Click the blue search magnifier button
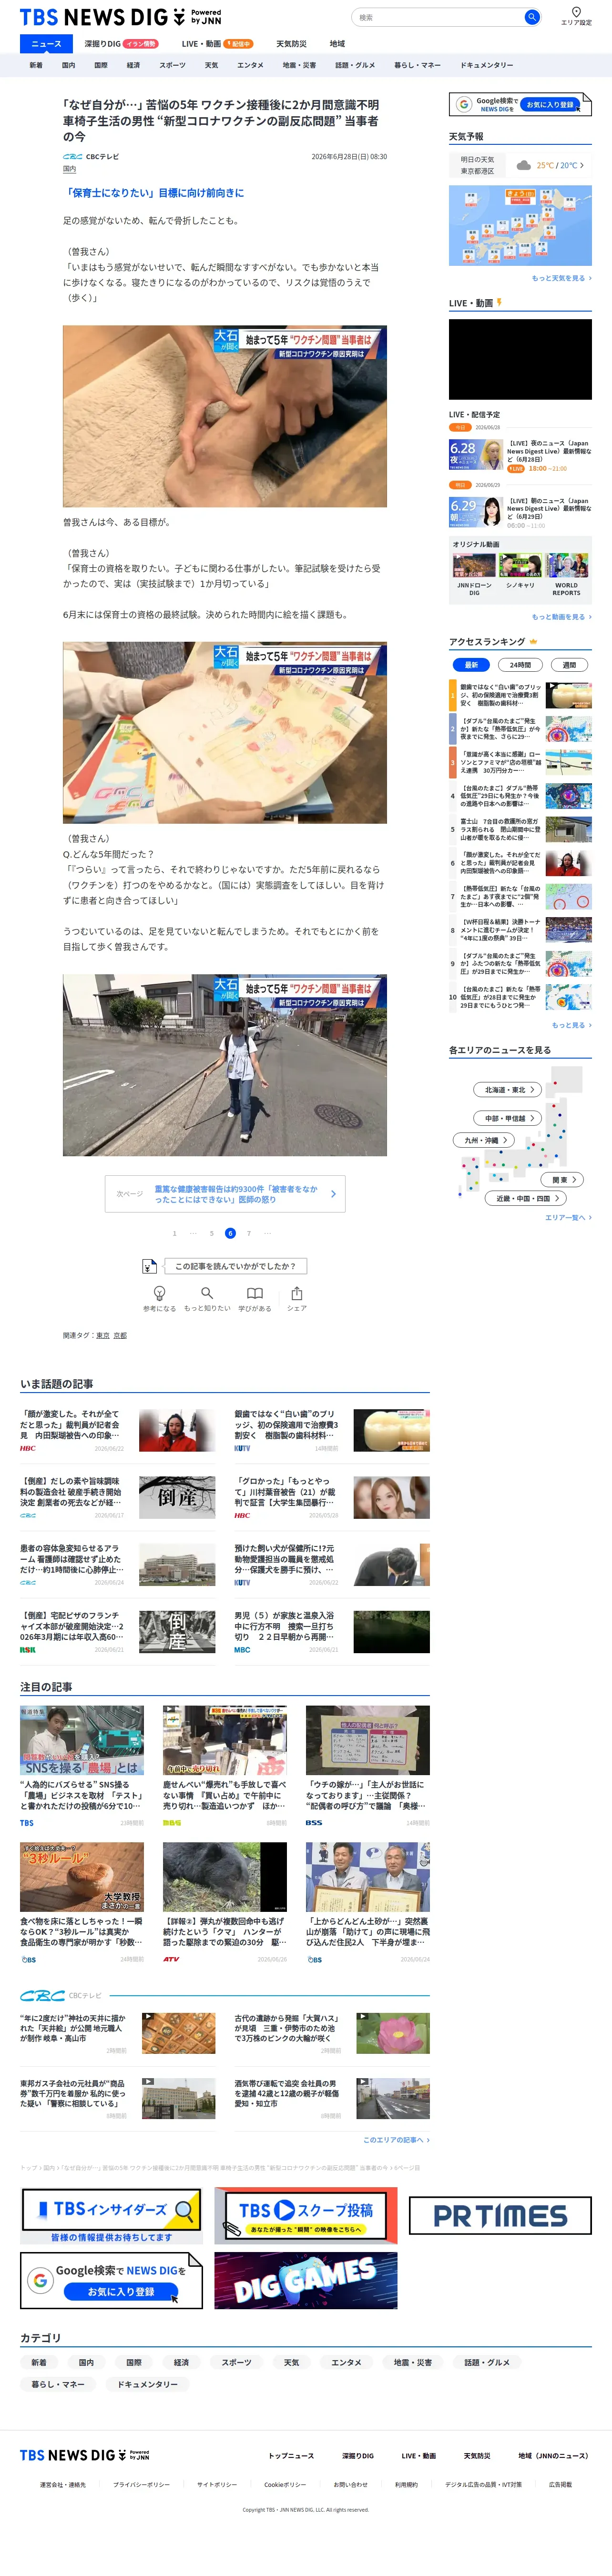612x2576 pixels. pos(532,17)
